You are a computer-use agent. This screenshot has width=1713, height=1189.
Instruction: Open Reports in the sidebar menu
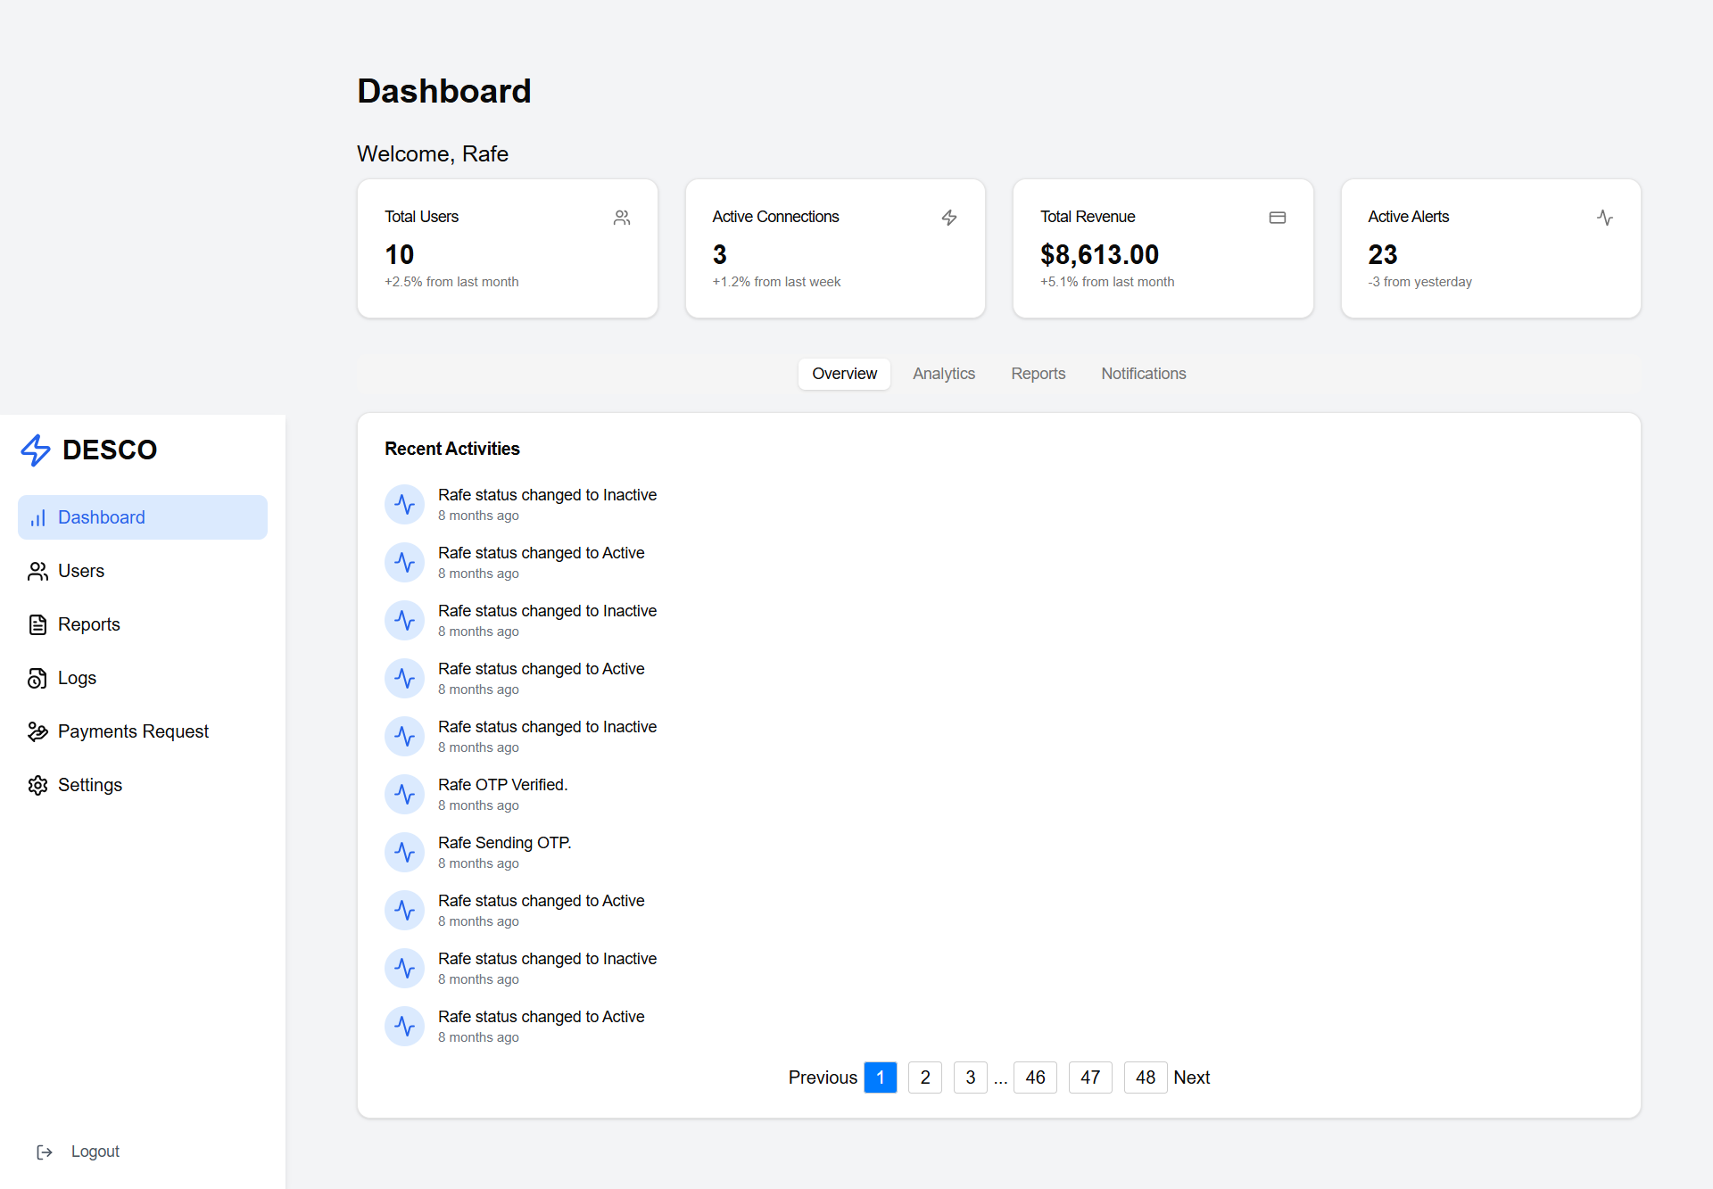[x=88, y=624]
